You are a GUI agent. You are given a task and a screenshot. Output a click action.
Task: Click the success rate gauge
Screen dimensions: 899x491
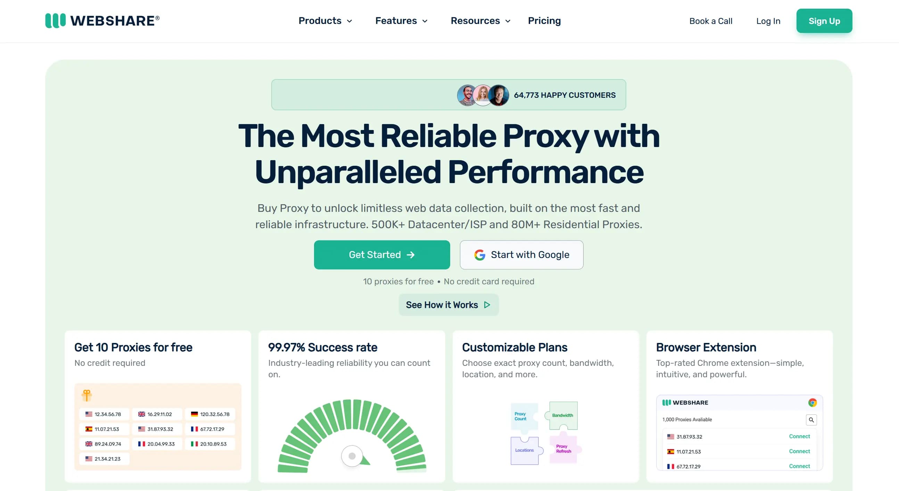[x=352, y=436]
